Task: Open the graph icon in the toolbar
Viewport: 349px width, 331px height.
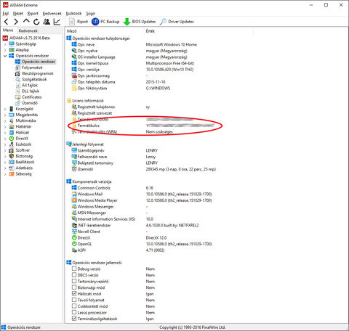Action: point(57,22)
